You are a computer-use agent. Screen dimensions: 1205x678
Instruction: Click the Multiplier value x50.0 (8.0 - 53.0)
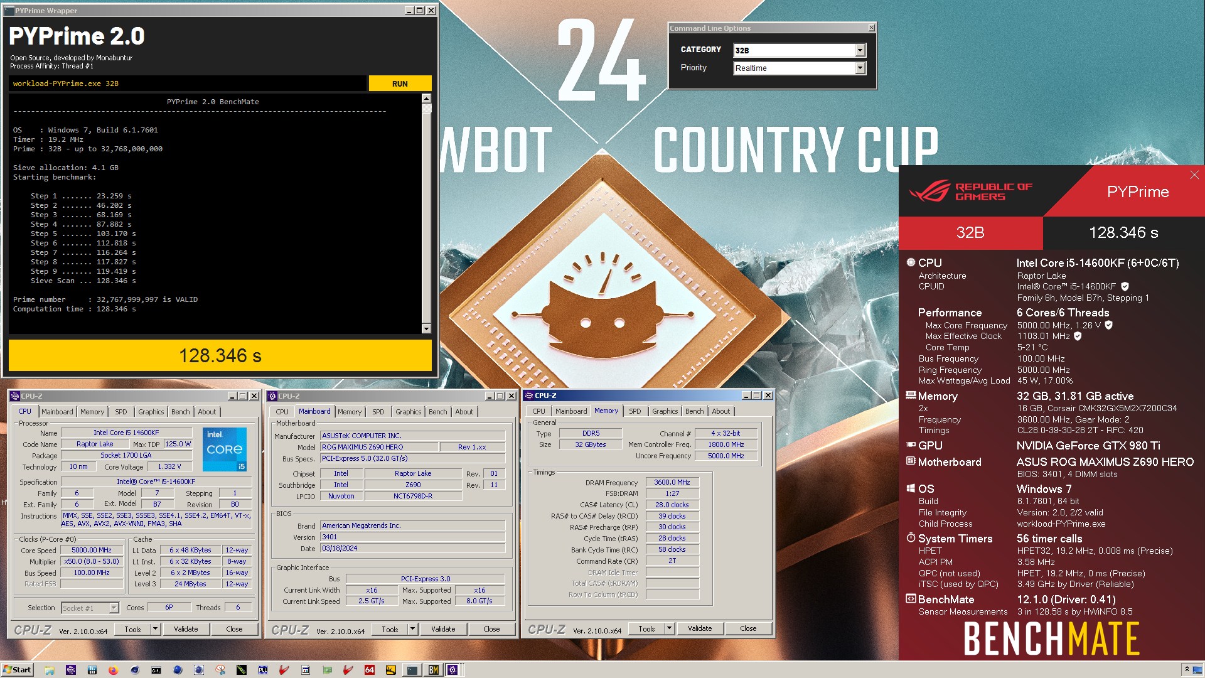(92, 561)
